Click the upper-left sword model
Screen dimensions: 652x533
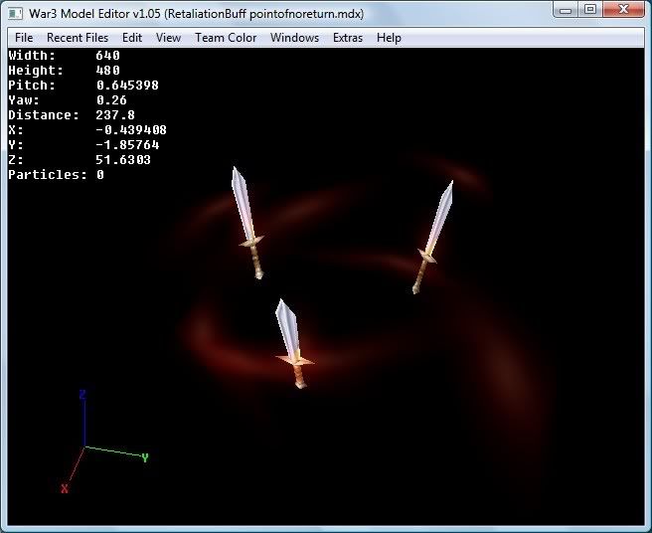tap(247, 222)
